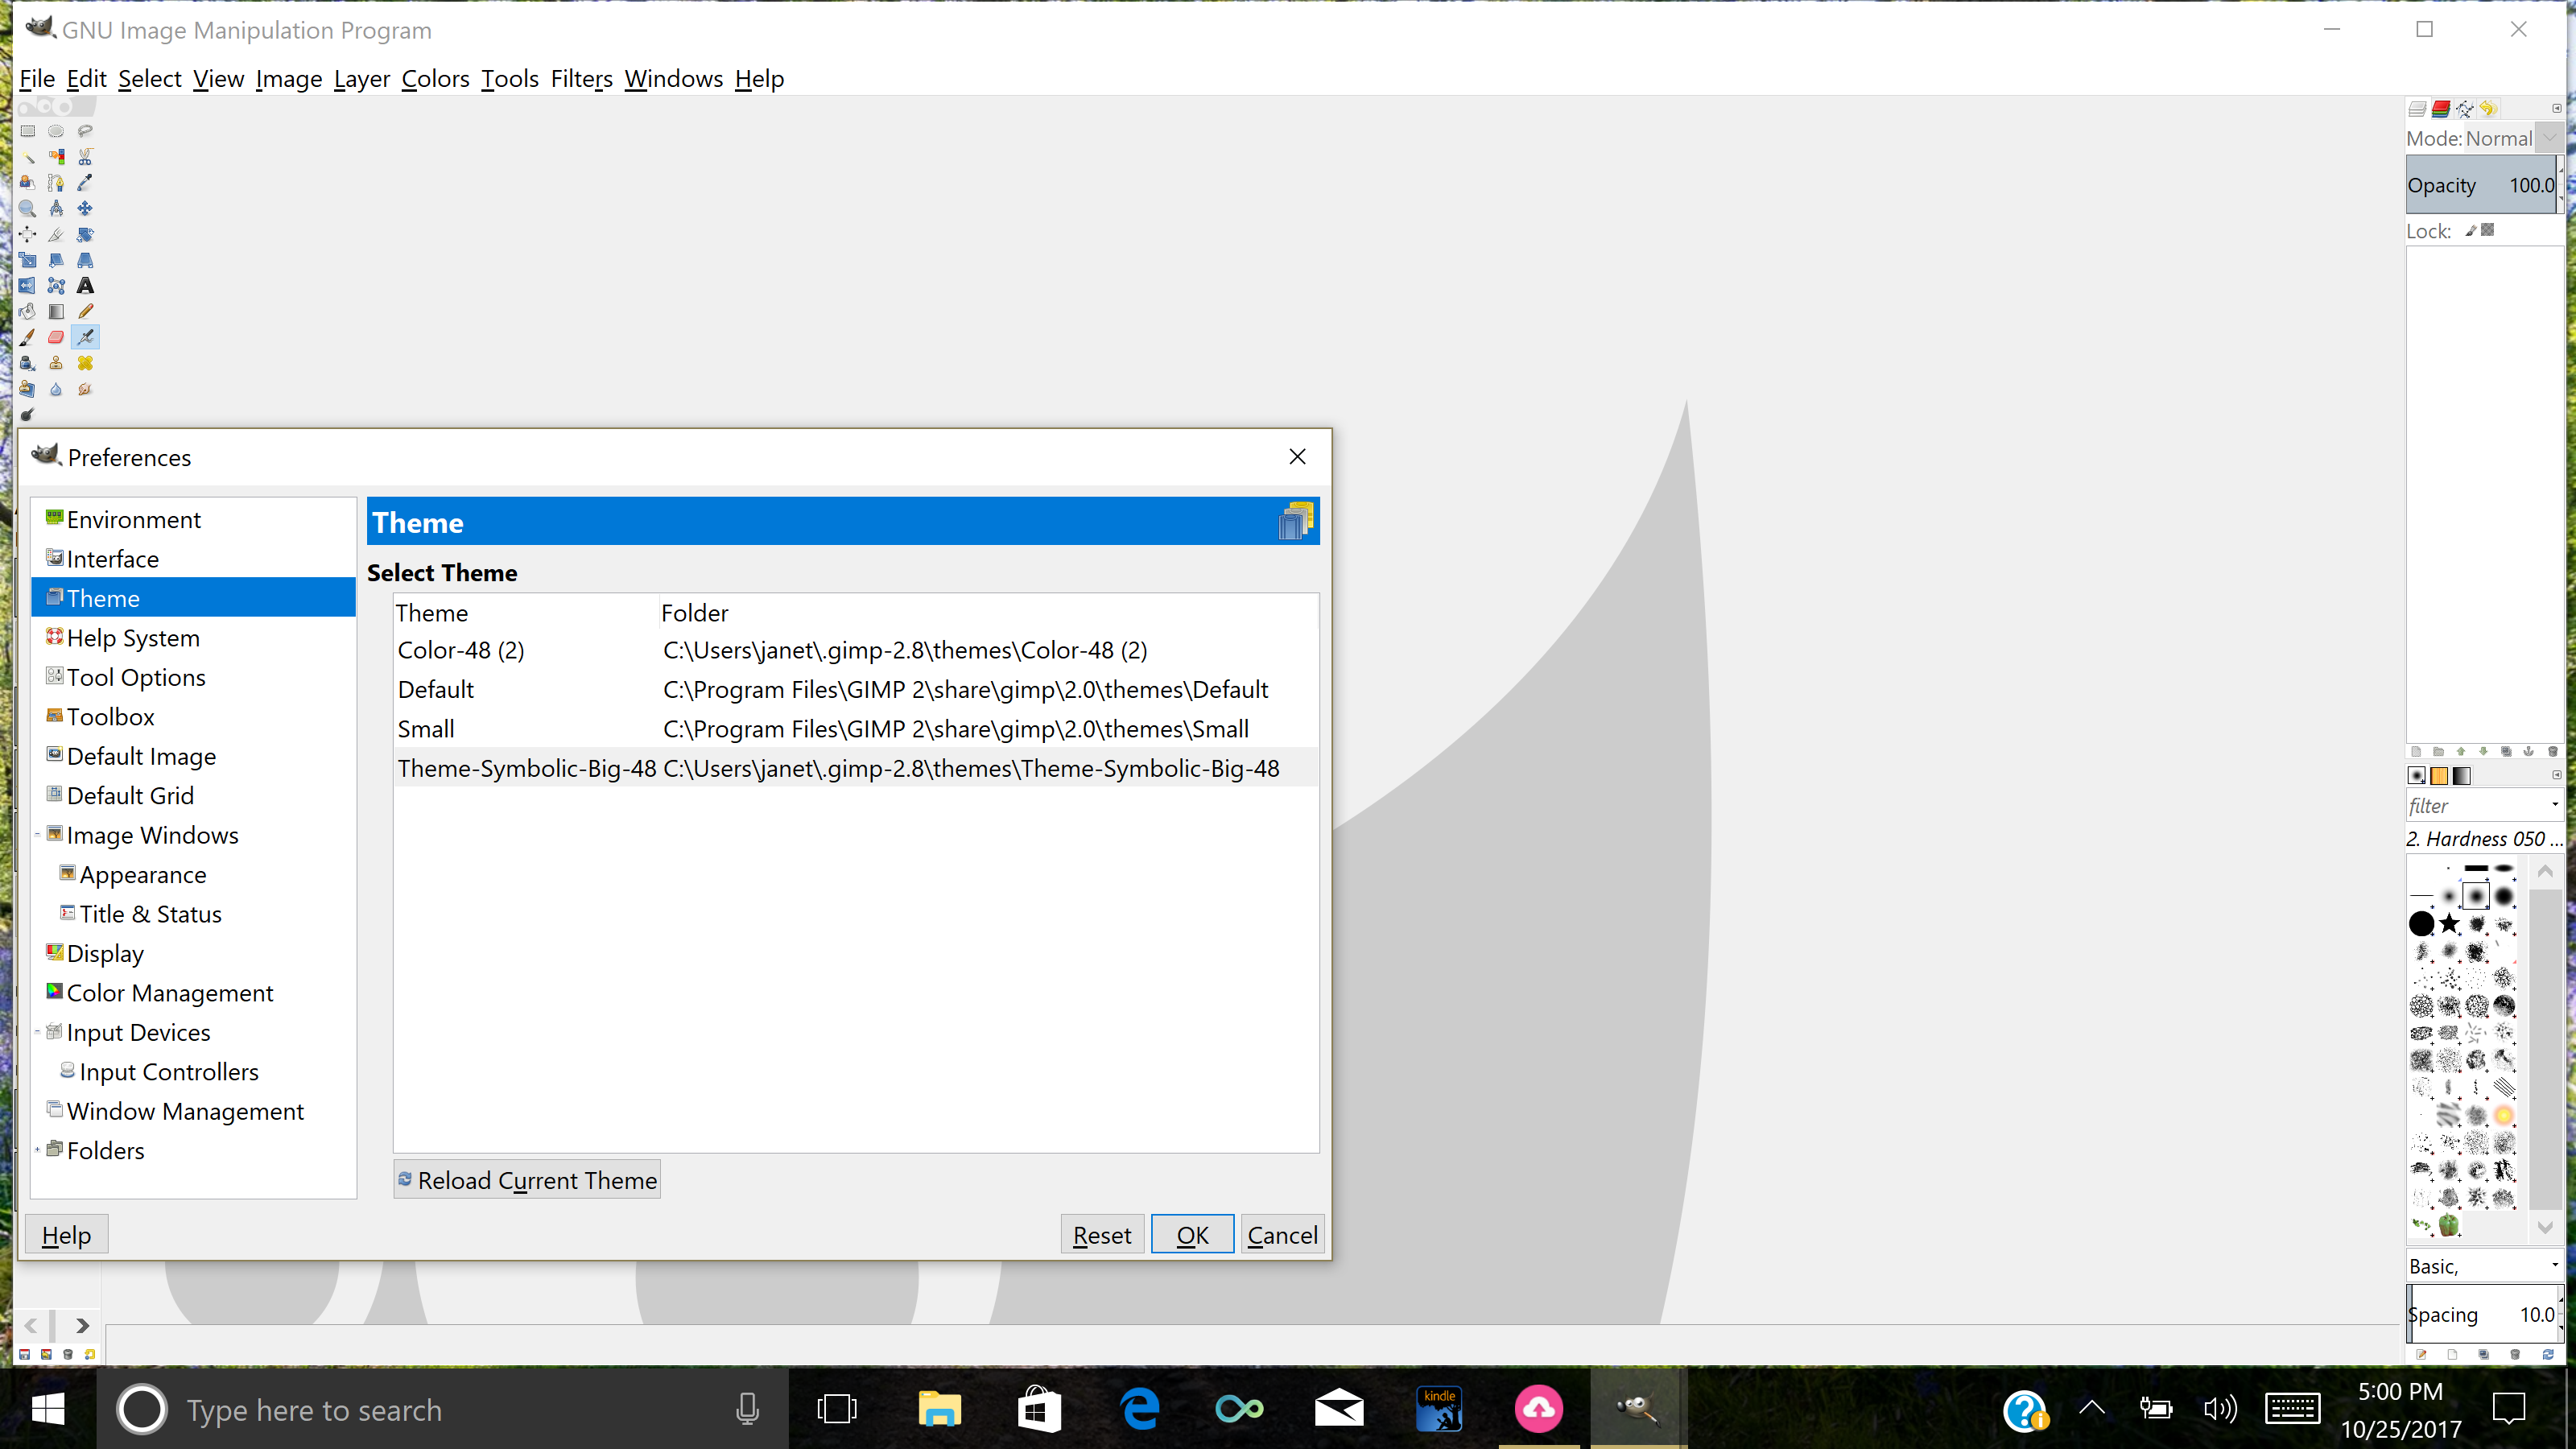Select the Text tool
This screenshot has width=2576, height=1449.
click(85, 286)
